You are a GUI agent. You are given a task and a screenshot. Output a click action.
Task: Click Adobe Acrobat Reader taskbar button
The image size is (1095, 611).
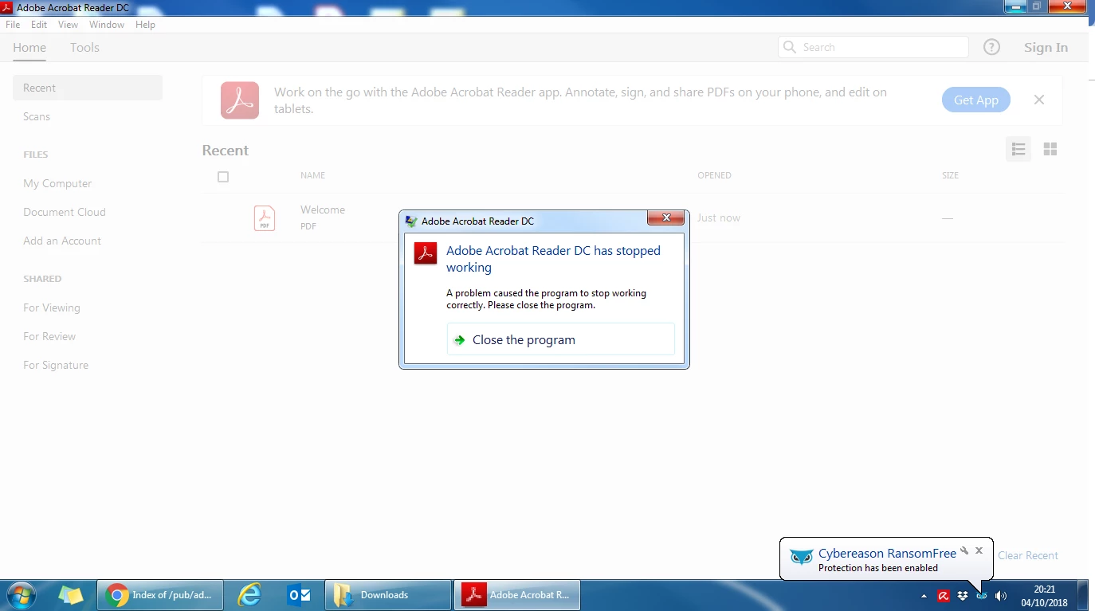(x=517, y=595)
